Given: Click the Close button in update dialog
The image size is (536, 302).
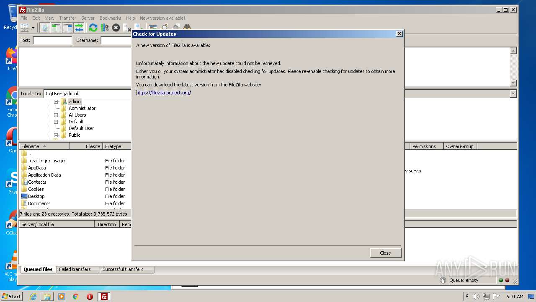Looking at the screenshot, I should pyautogui.click(x=385, y=253).
